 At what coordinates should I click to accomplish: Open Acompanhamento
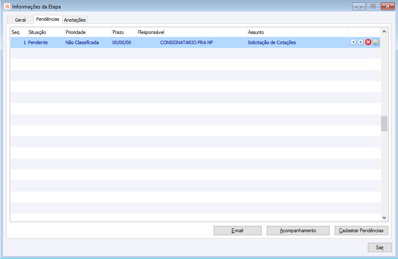tap(298, 231)
